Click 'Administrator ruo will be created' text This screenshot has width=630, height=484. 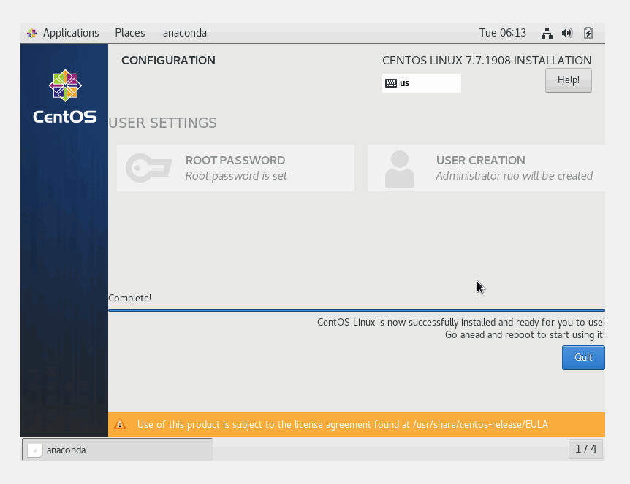coord(515,176)
